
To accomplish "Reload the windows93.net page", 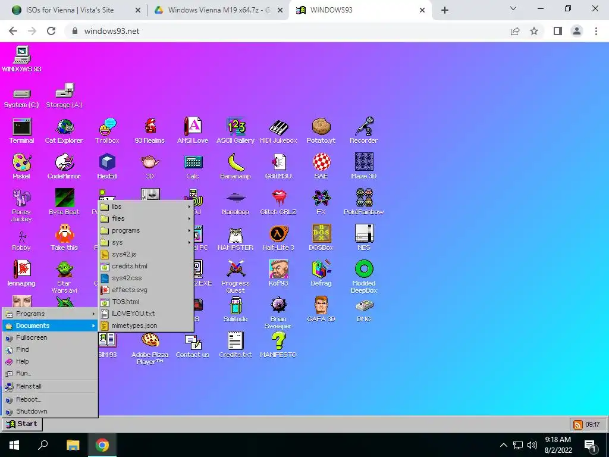I will pos(51,31).
